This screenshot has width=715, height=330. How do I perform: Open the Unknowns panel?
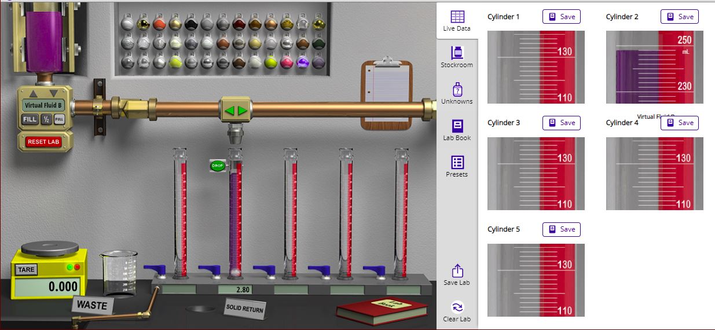(457, 94)
